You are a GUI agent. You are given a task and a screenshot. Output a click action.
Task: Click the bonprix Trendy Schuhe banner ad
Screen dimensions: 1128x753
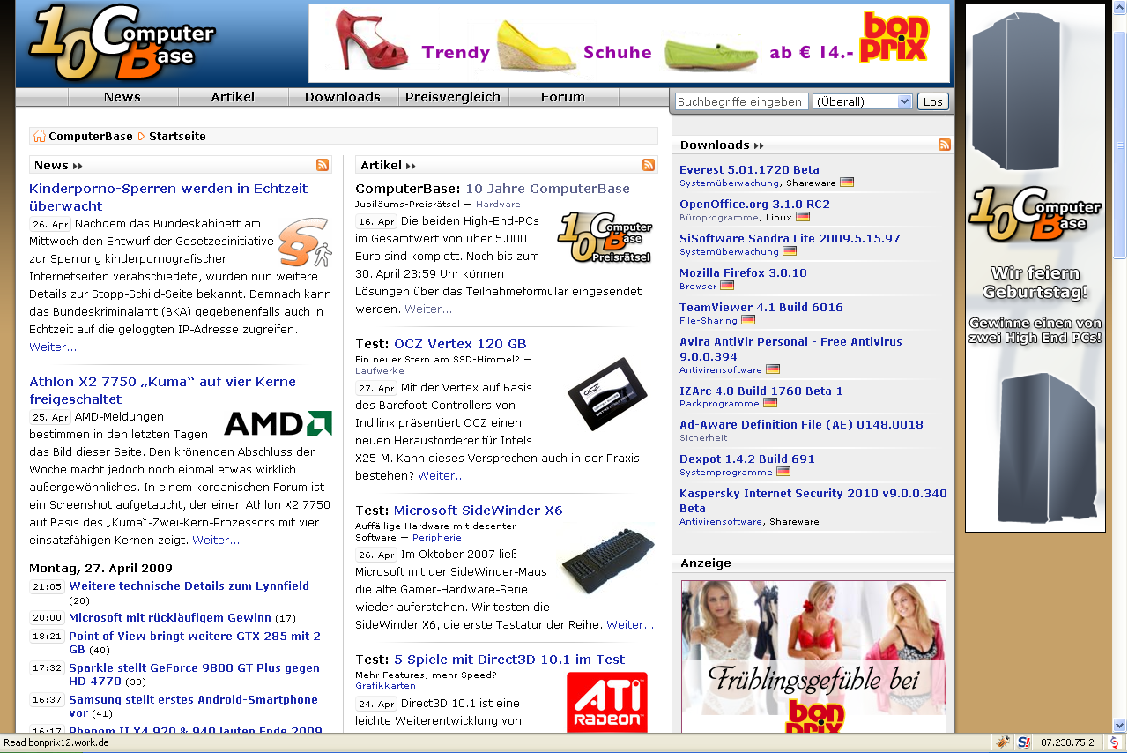629,43
